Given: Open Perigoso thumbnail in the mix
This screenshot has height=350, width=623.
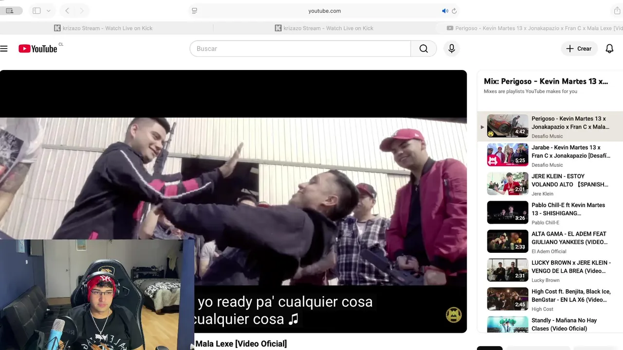Looking at the screenshot, I should click(x=508, y=126).
